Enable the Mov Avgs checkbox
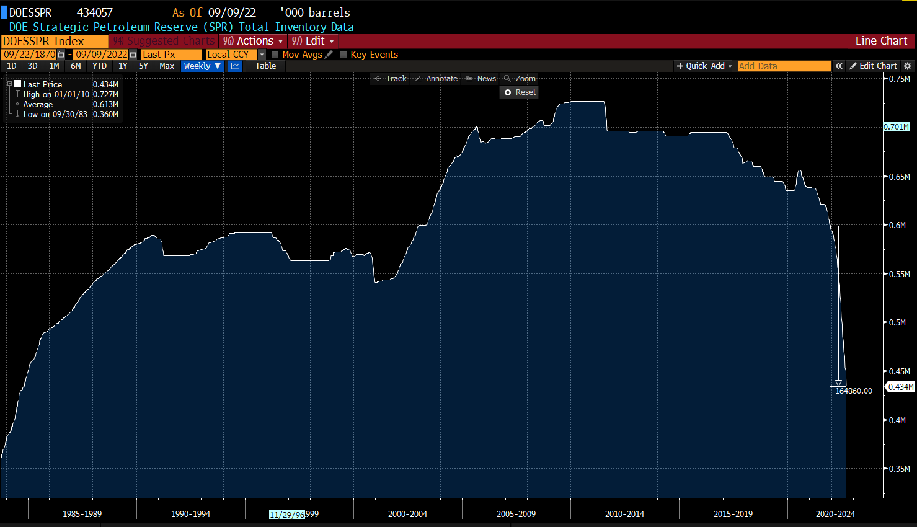Viewport: 917px width, 527px height. click(x=275, y=55)
